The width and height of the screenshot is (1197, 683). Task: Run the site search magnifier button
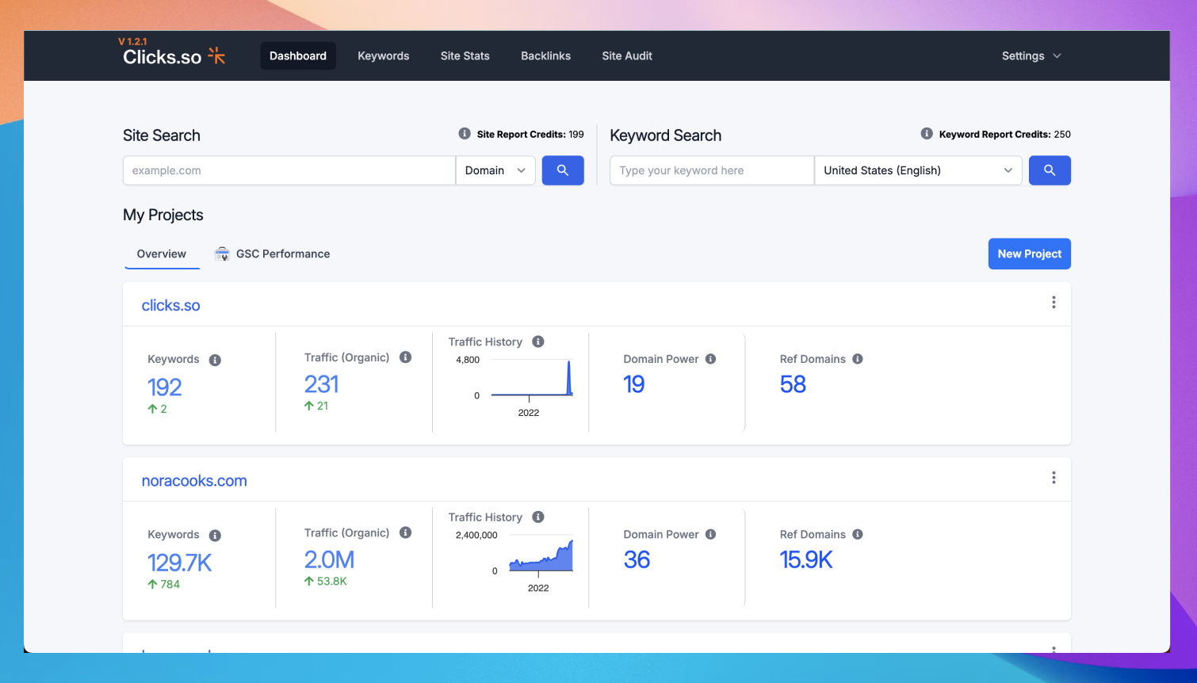(563, 170)
